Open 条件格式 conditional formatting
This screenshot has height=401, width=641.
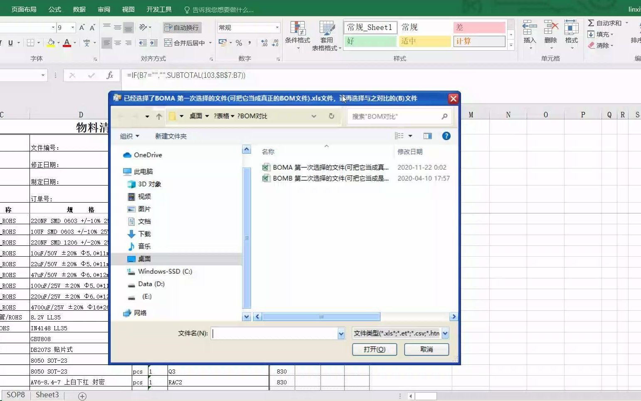298,36
